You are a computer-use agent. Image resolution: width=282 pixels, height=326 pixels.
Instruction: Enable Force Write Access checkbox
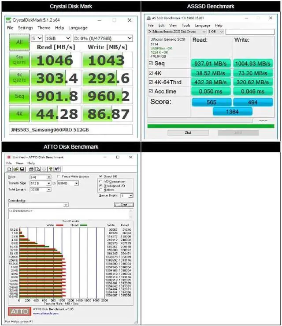[58, 176]
